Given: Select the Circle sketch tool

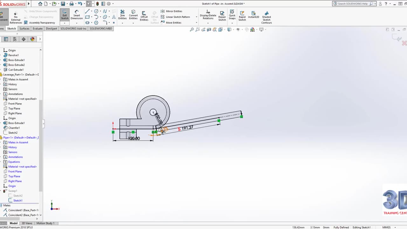Looking at the screenshot, I should 96,11.
